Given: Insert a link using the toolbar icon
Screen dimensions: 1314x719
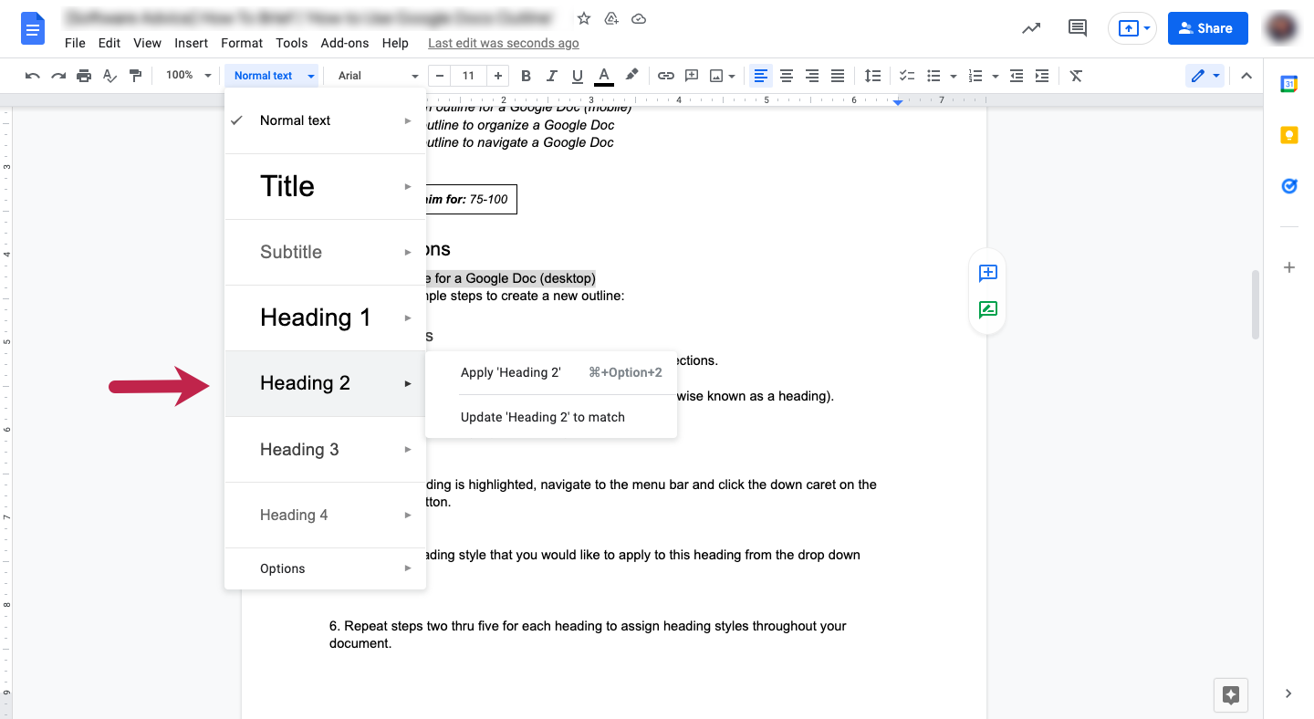Looking at the screenshot, I should point(666,76).
